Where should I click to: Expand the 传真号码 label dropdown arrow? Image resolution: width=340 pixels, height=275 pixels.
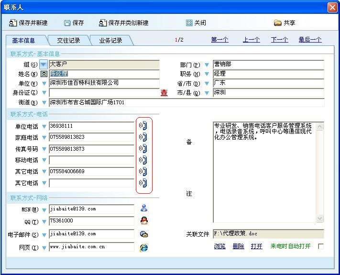[44, 149]
